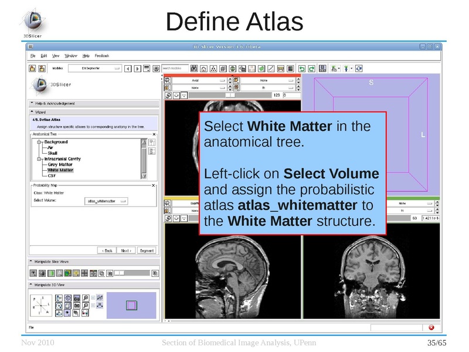Click the Spin view icon in Manipulate 3D View

[x=59, y=306]
